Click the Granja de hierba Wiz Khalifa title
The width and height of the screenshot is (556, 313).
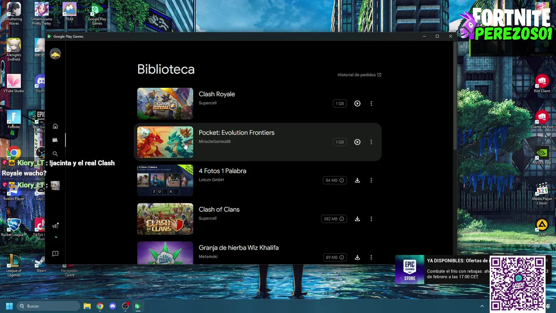pos(238,247)
